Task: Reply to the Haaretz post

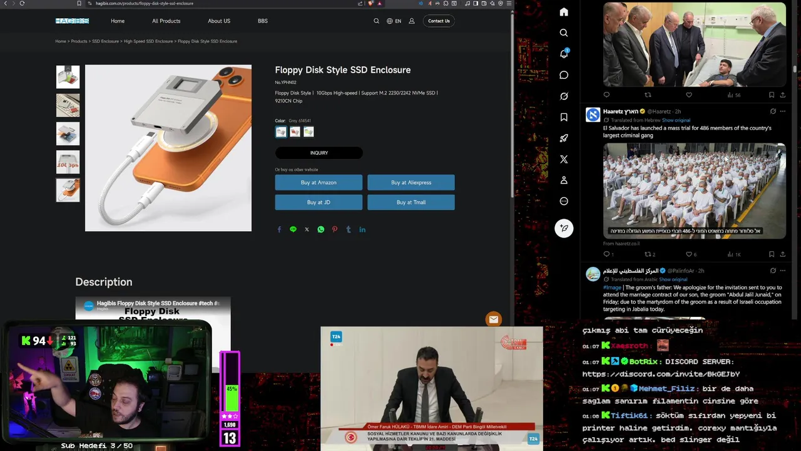Action: [x=606, y=254]
